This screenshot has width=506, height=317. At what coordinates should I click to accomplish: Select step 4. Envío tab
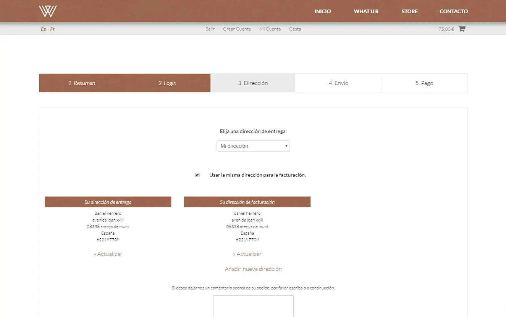coord(338,83)
